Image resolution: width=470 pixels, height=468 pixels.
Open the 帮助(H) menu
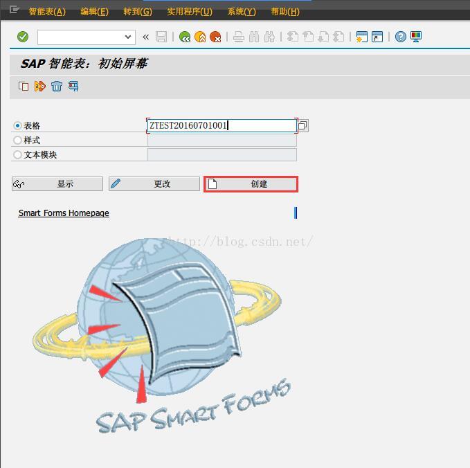point(285,12)
